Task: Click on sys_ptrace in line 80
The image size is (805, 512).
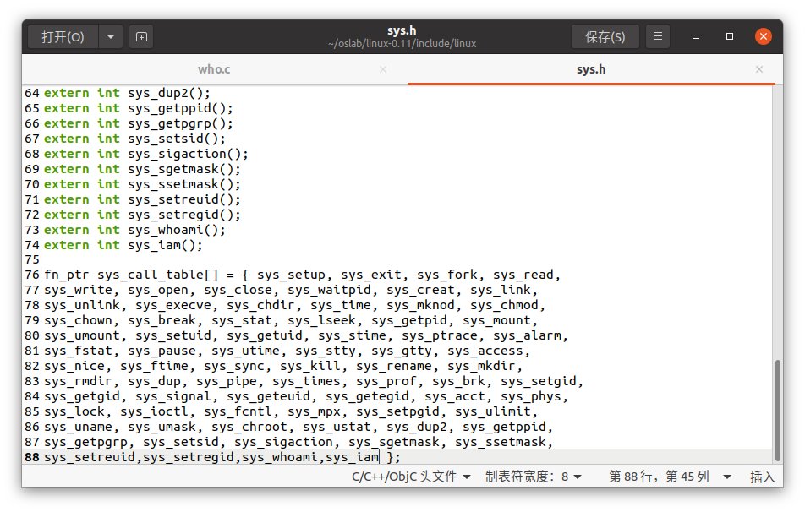Action: click(x=440, y=336)
